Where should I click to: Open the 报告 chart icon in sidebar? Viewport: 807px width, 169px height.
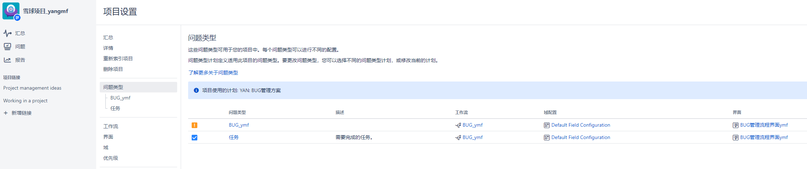[x=7, y=60]
